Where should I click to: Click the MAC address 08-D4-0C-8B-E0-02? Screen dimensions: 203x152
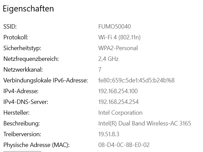(124, 145)
